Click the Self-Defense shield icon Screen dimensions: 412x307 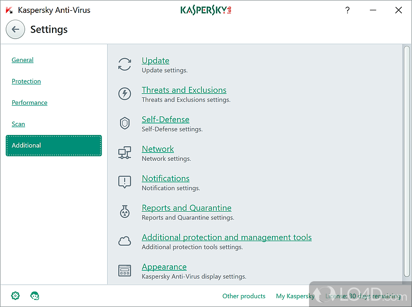125,123
